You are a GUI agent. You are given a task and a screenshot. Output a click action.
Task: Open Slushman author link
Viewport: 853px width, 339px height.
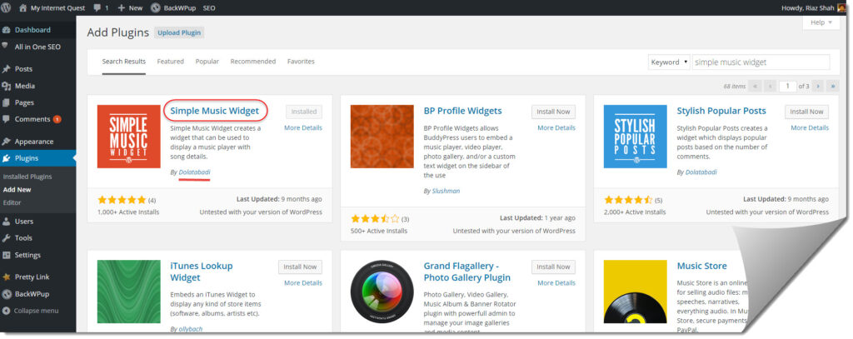(x=446, y=191)
